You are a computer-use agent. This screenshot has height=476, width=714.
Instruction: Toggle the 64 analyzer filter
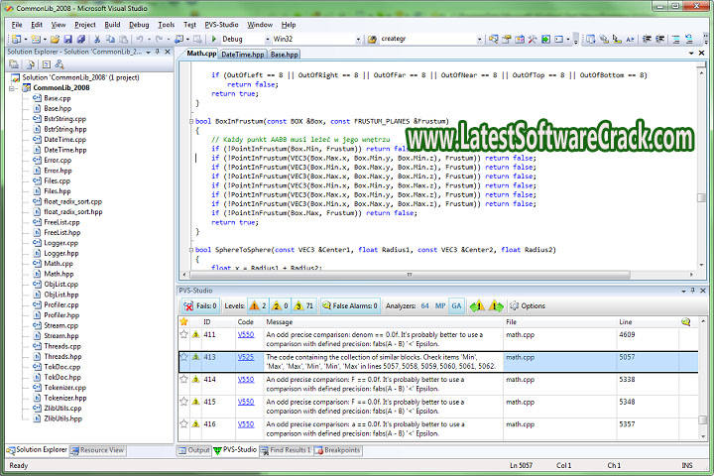424,306
